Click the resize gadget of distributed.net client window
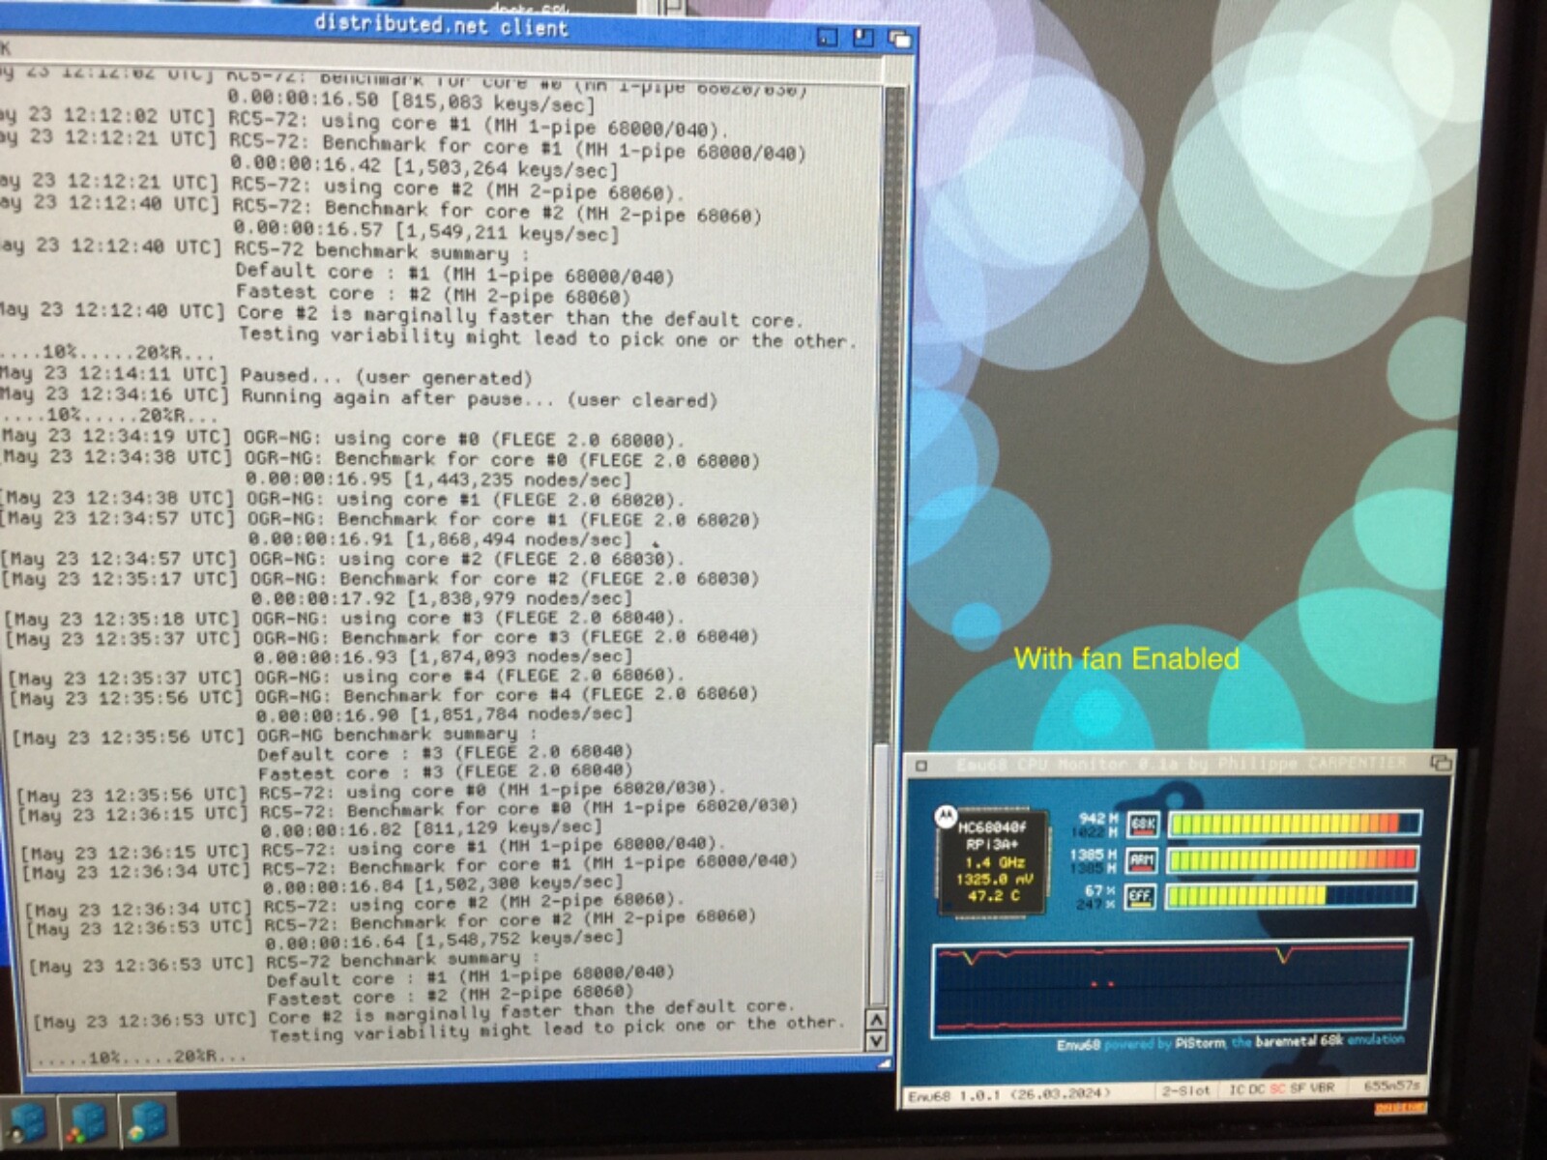 (x=883, y=1062)
